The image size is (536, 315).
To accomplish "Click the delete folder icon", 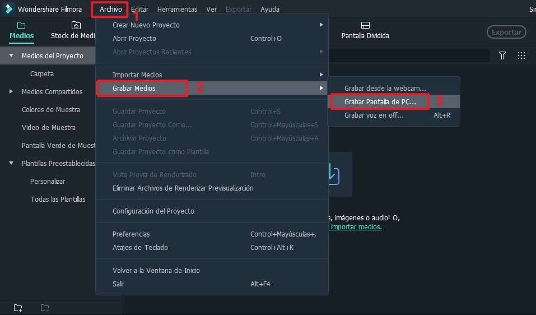I will coord(45,308).
